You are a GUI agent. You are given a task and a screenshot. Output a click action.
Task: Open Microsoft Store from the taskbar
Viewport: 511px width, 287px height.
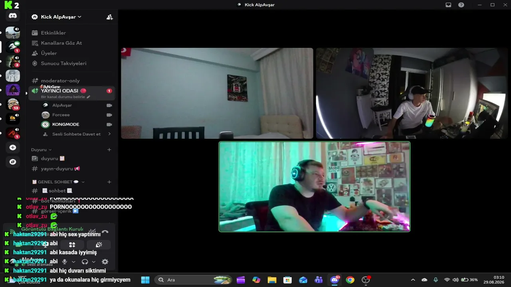click(287, 280)
